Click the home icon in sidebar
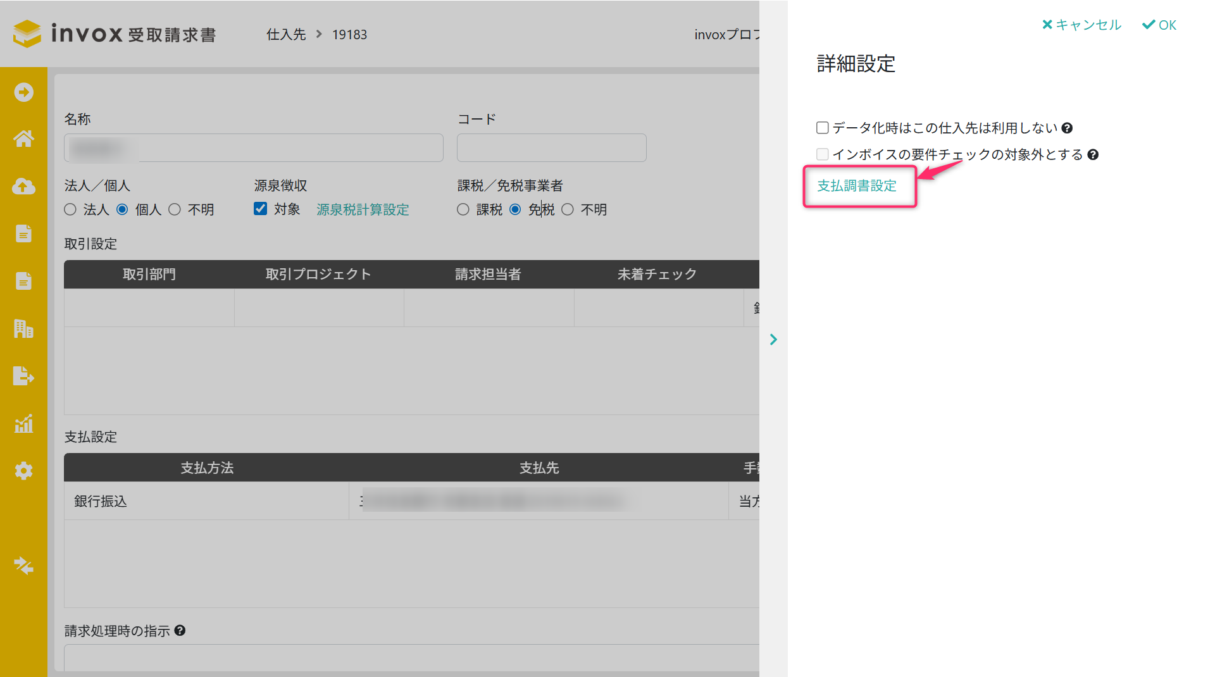This screenshot has width=1215, height=677. [23, 139]
